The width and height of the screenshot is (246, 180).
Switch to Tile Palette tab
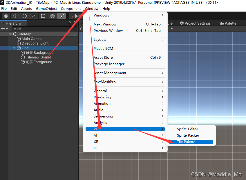[227, 23]
